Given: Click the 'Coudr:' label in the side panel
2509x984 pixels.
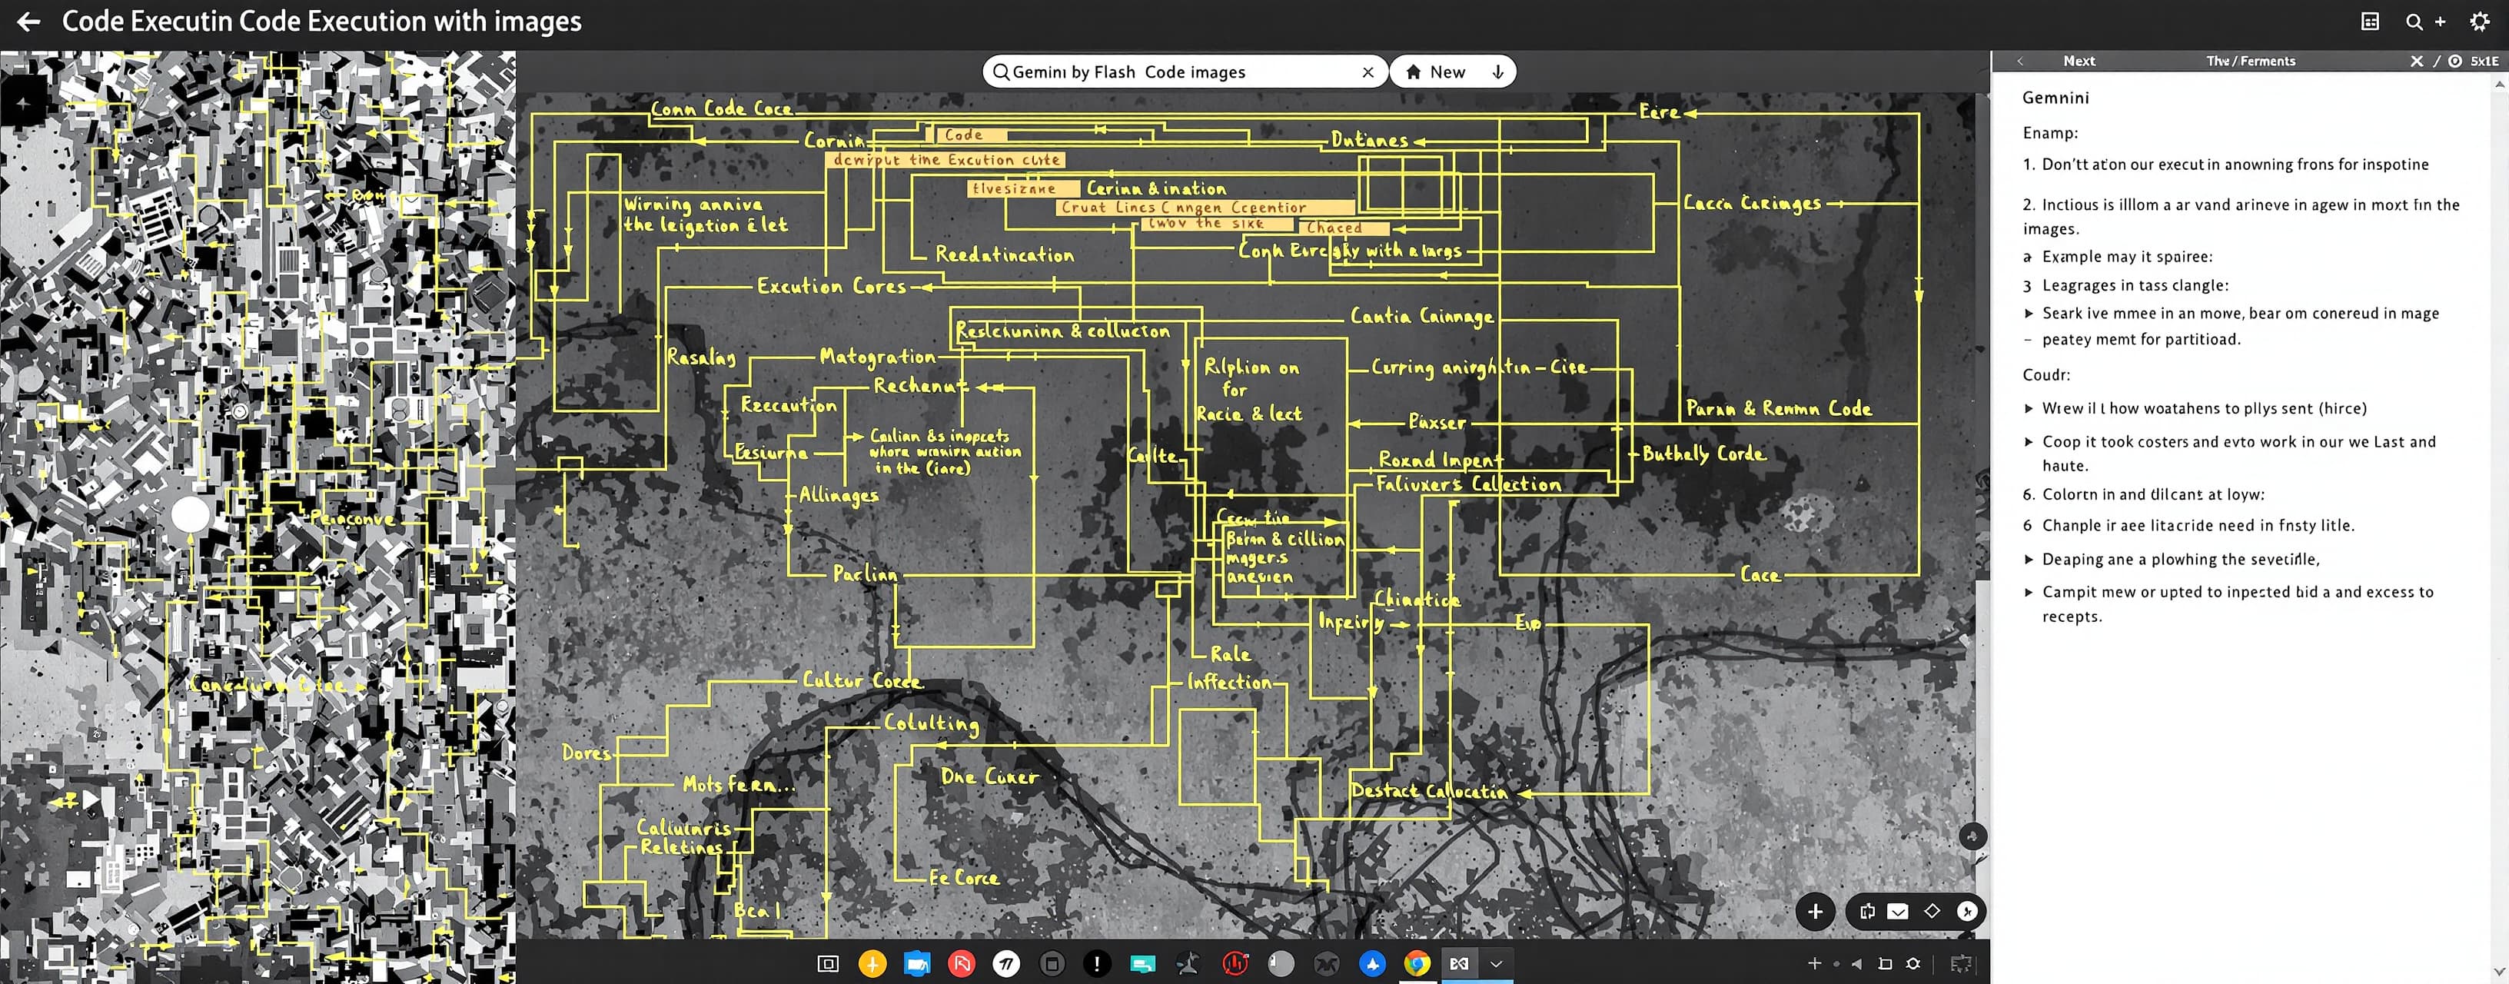Looking at the screenshot, I should pyautogui.click(x=2046, y=375).
